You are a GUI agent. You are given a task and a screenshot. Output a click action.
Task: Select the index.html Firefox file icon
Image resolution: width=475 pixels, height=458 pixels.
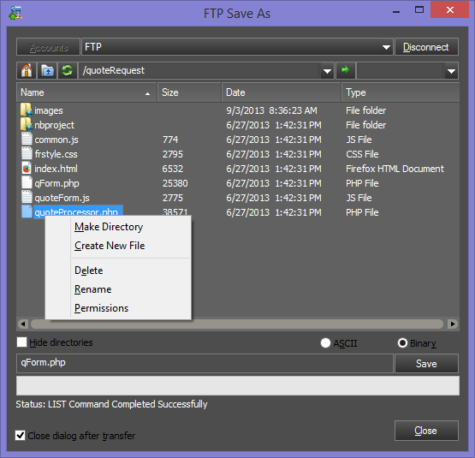coord(27,169)
